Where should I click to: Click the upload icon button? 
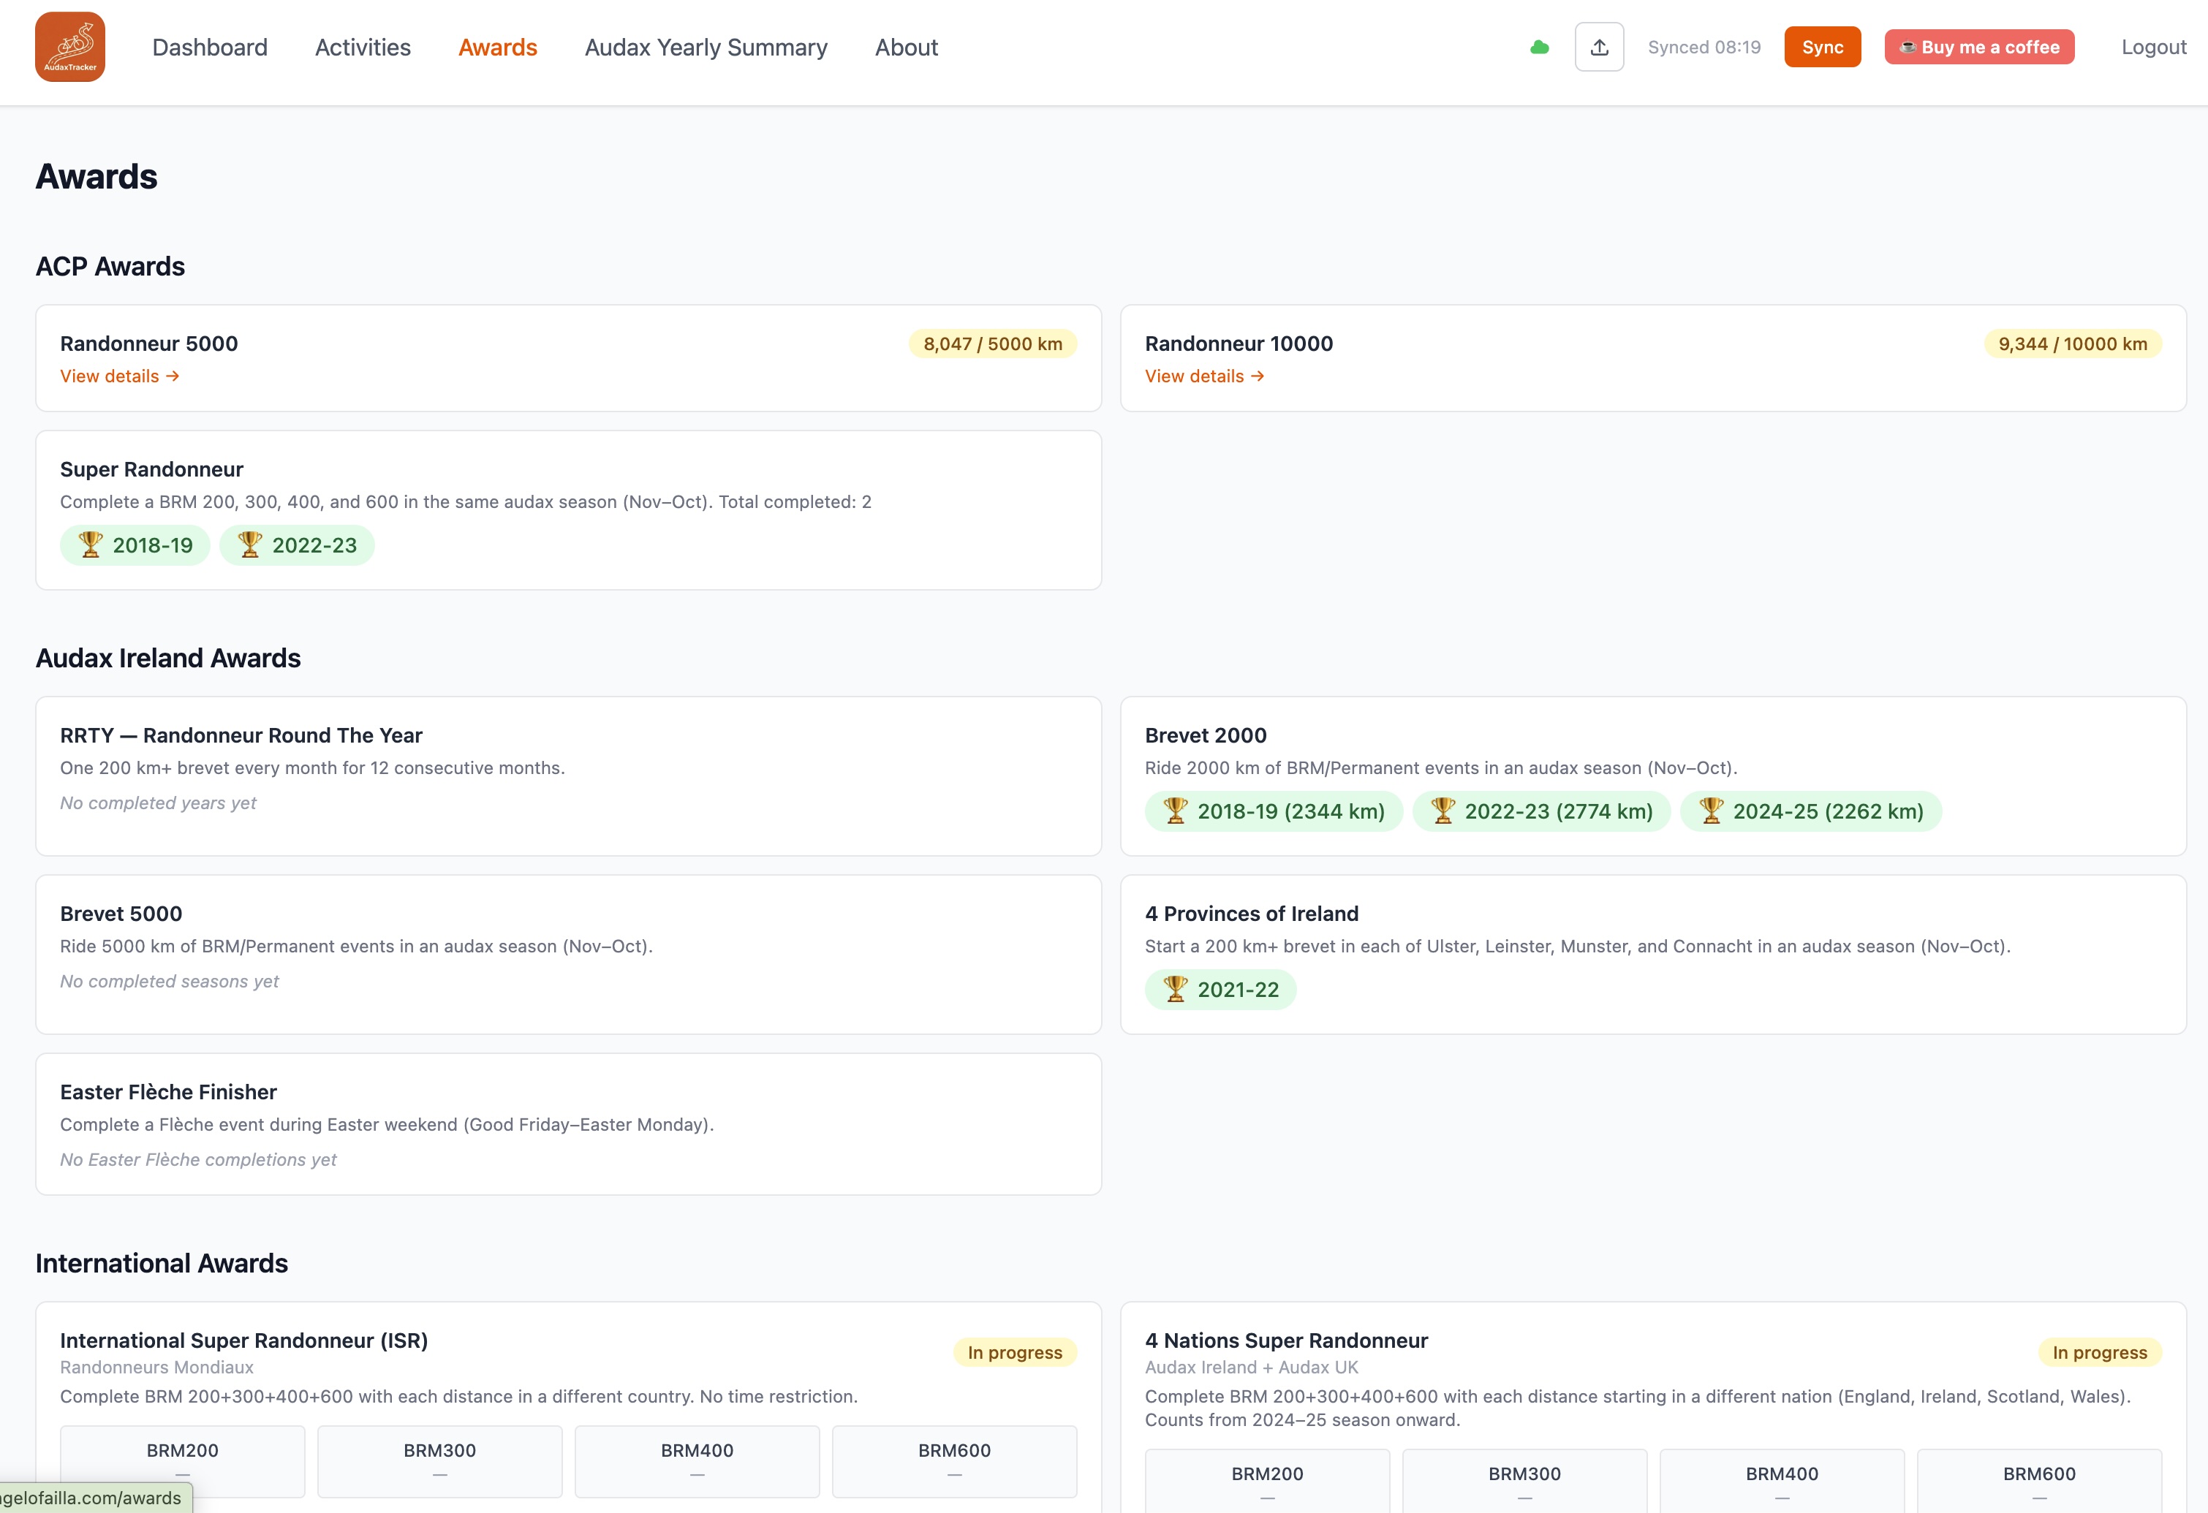1599,48
